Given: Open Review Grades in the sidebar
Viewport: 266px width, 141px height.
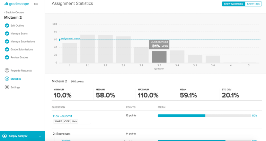Looking at the screenshot, I should 19,57.
